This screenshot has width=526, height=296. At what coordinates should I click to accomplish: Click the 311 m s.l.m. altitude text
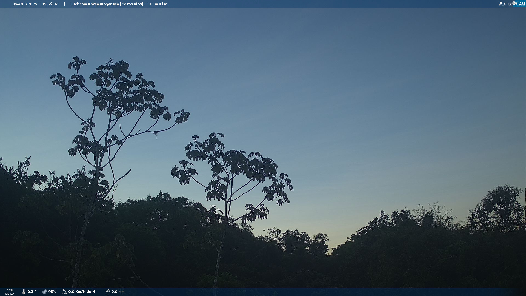tap(158, 4)
